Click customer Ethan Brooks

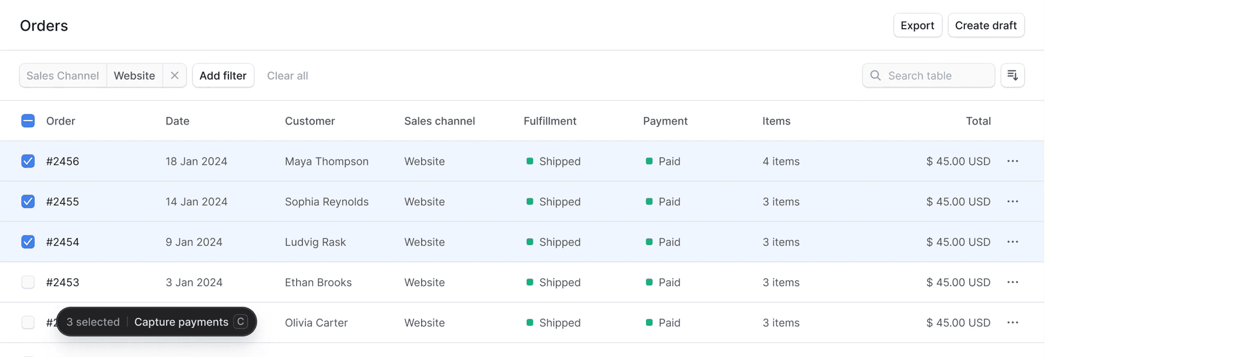[x=318, y=283]
